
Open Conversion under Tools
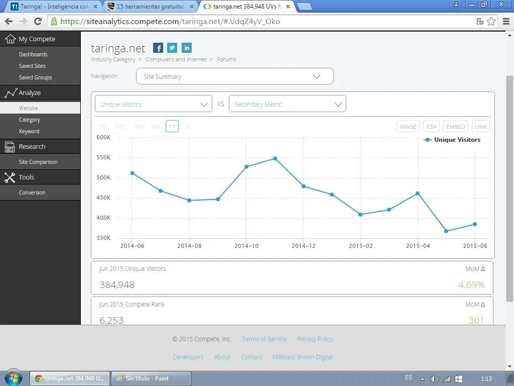(x=32, y=192)
